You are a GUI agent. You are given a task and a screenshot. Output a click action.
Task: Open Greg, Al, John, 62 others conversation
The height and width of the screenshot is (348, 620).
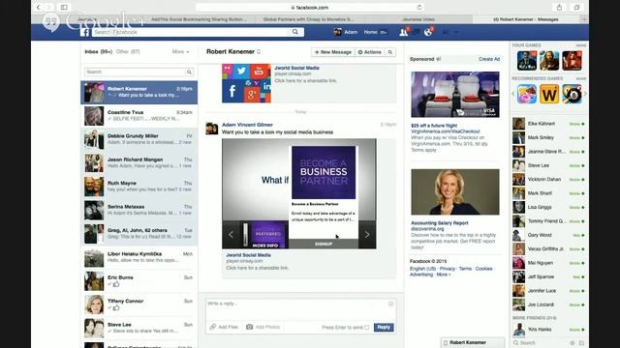point(139,234)
